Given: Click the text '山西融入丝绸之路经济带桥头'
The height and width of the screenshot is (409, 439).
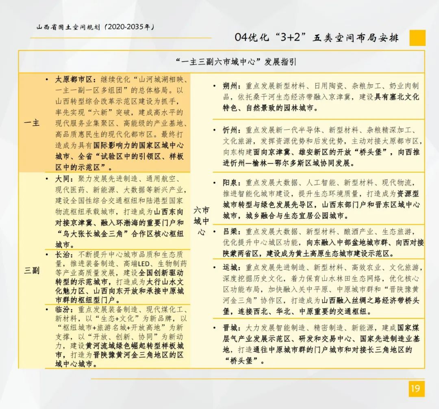Looking at the screenshot, I should click(370, 301).
